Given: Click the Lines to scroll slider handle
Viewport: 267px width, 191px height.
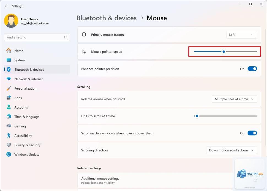Looking at the screenshot, I should tap(197, 116).
